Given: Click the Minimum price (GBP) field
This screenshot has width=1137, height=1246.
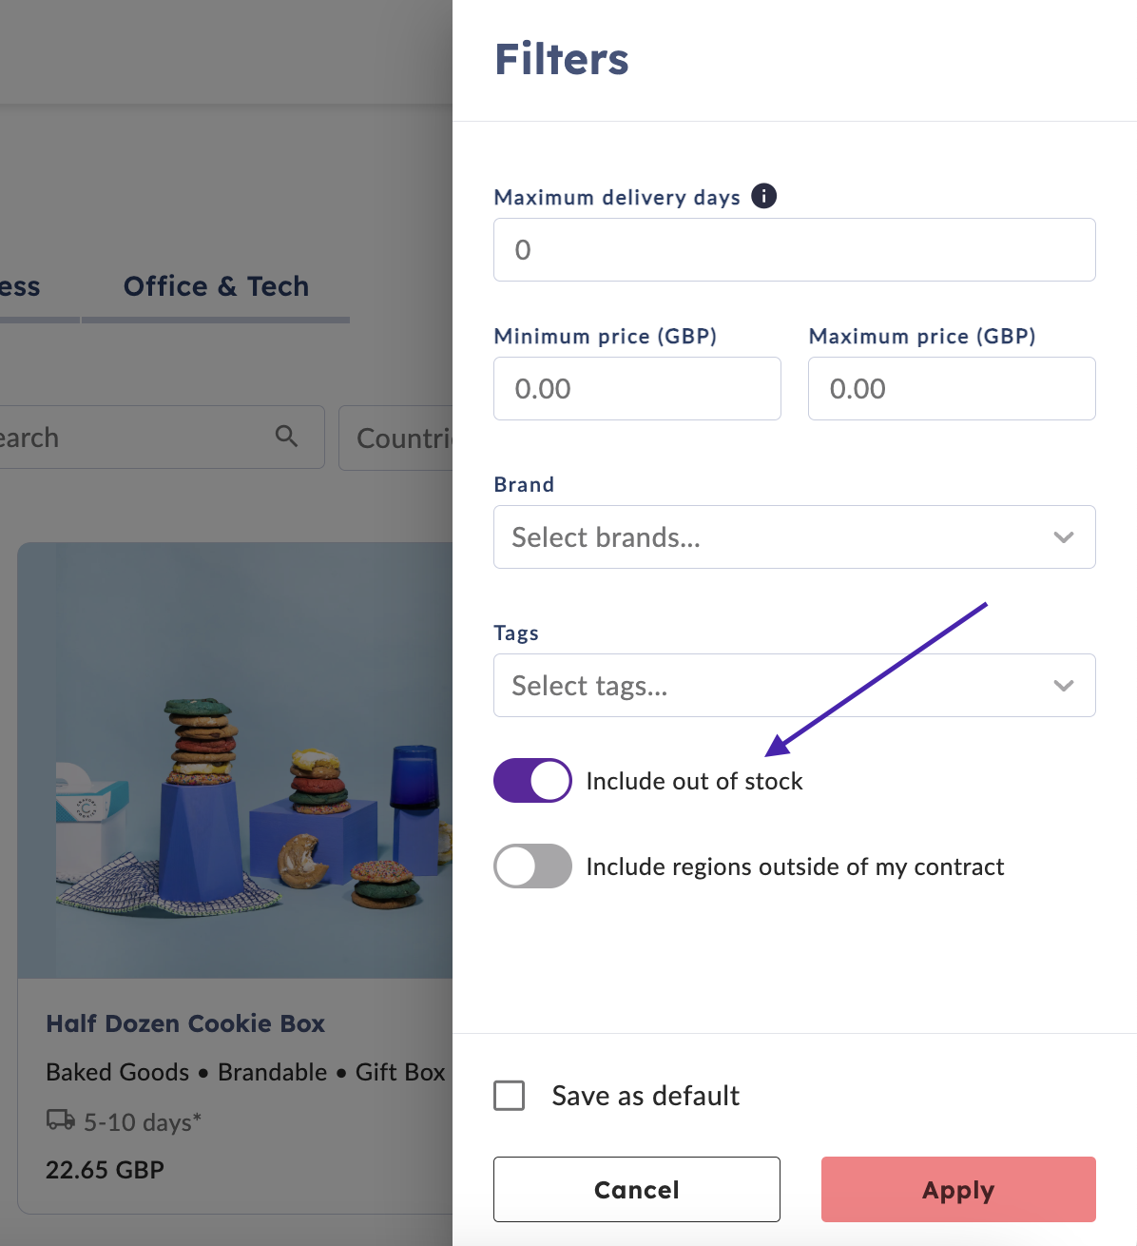Looking at the screenshot, I should [637, 389].
